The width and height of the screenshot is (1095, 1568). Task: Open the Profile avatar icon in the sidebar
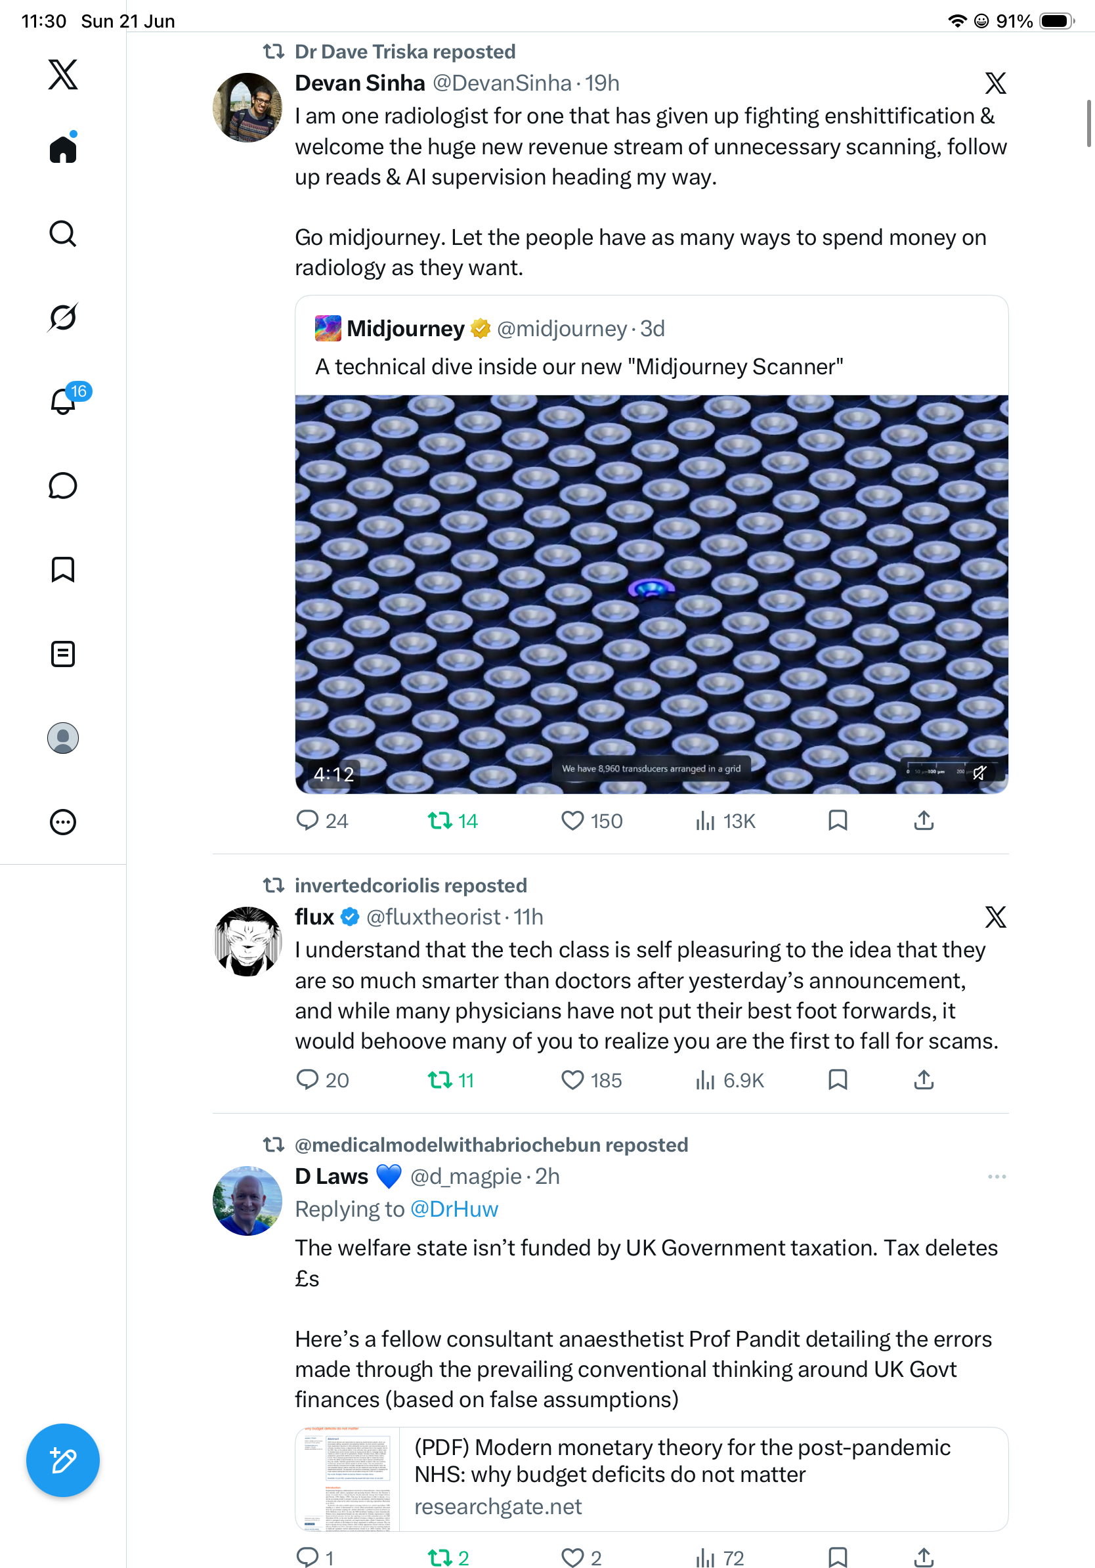[x=63, y=737]
